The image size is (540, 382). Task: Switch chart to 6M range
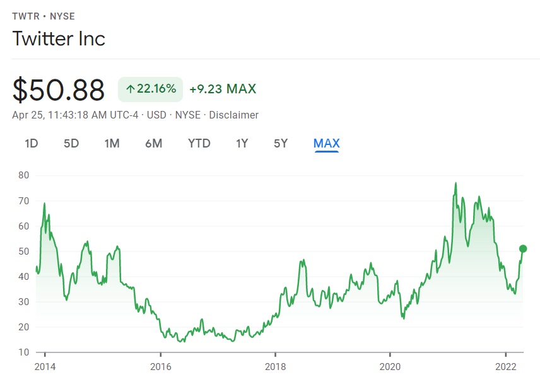pyautogui.click(x=153, y=143)
